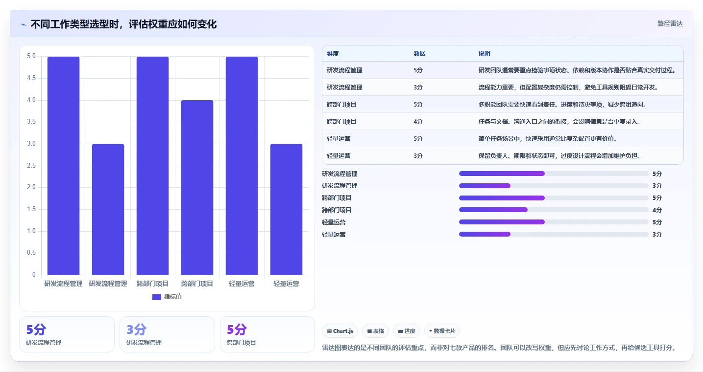Click the 轻量运营 5分 progress bar
Screen dimensions: 703x372
click(554, 222)
